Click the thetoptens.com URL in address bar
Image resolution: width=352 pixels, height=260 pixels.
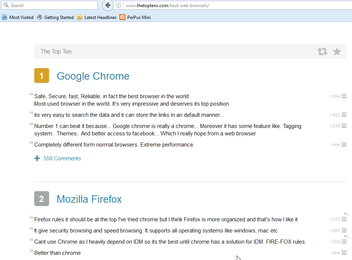click(167, 5)
